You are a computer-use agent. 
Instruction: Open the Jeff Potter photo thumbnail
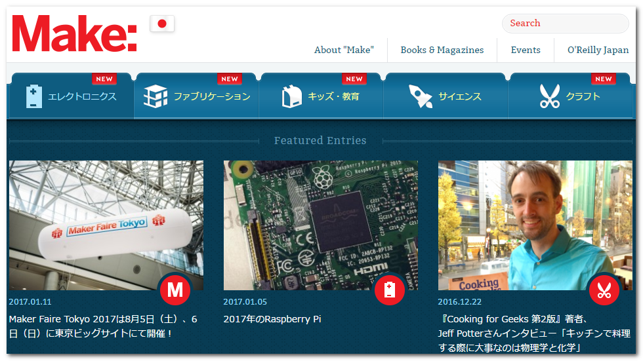click(x=535, y=225)
